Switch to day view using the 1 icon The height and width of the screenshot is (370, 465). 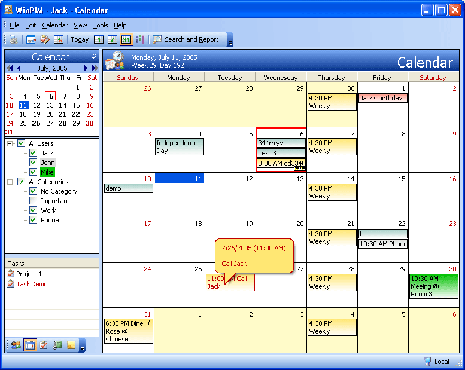click(x=99, y=39)
